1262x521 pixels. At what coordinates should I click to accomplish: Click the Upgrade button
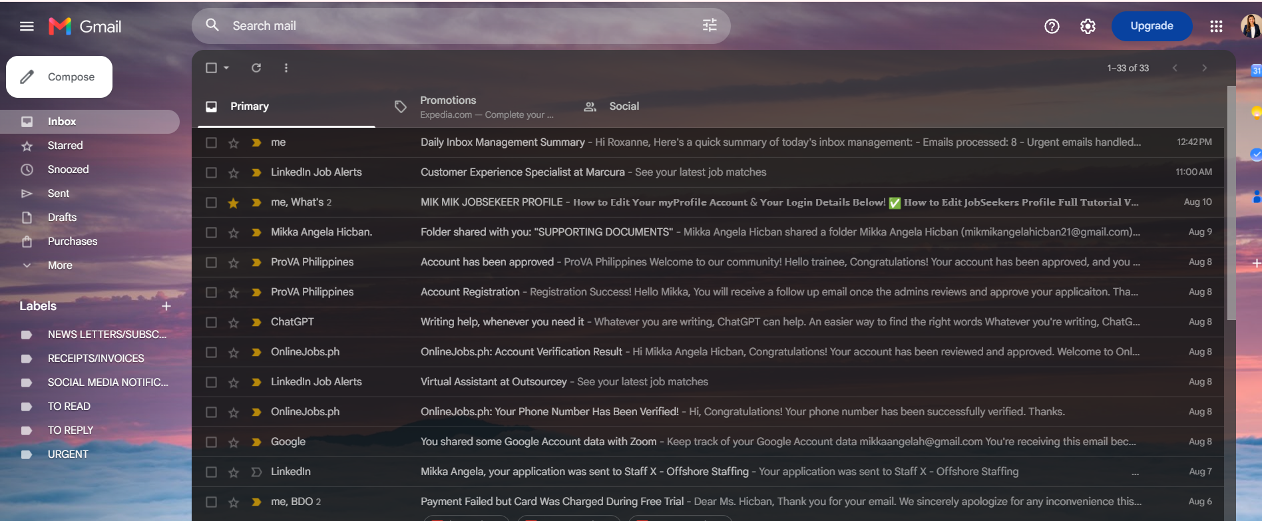(1152, 26)
